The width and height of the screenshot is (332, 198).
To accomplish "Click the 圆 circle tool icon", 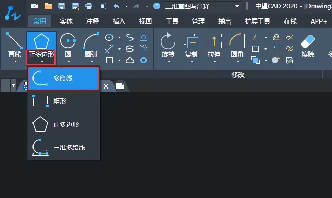I will [68, 41].
